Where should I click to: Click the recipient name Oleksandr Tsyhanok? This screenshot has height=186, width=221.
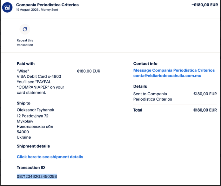[x=35, y=110]
